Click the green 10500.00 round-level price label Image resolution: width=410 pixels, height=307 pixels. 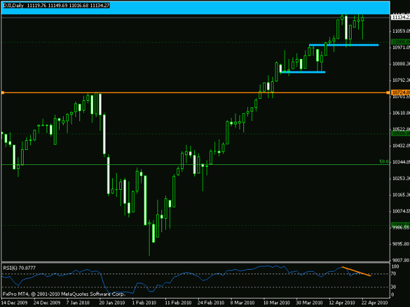click(400, 134)
